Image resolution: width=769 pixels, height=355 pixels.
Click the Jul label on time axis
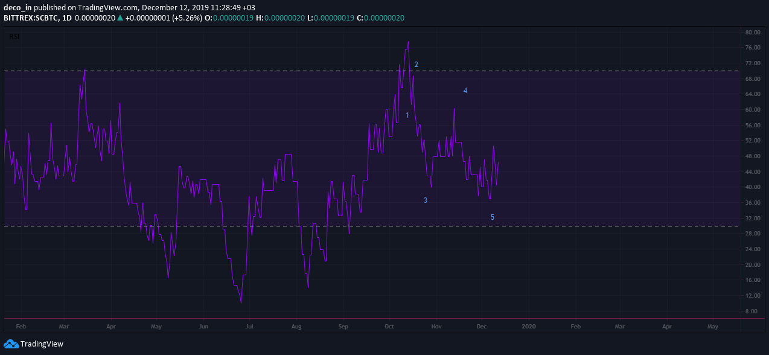pos(249,326)
